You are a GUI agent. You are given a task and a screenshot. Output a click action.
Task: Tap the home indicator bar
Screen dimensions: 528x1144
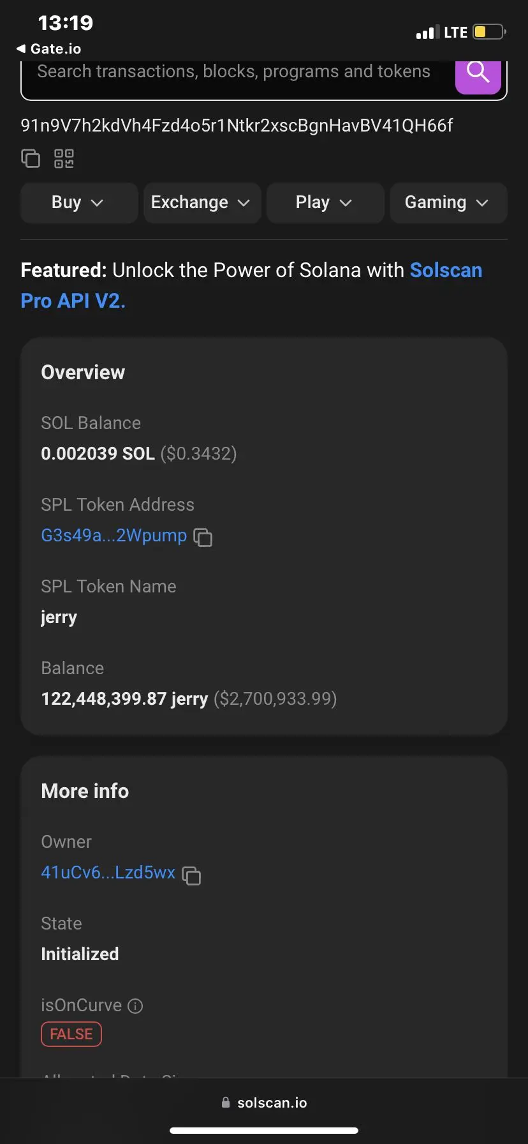(x=264, y=1131)
